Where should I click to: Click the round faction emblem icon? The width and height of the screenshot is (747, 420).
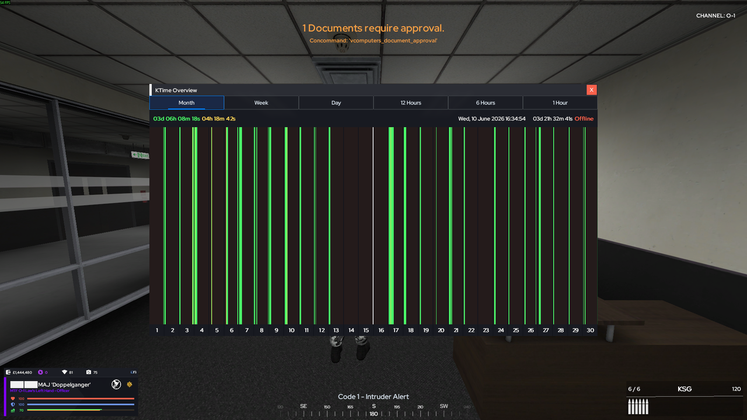[116, 384]
